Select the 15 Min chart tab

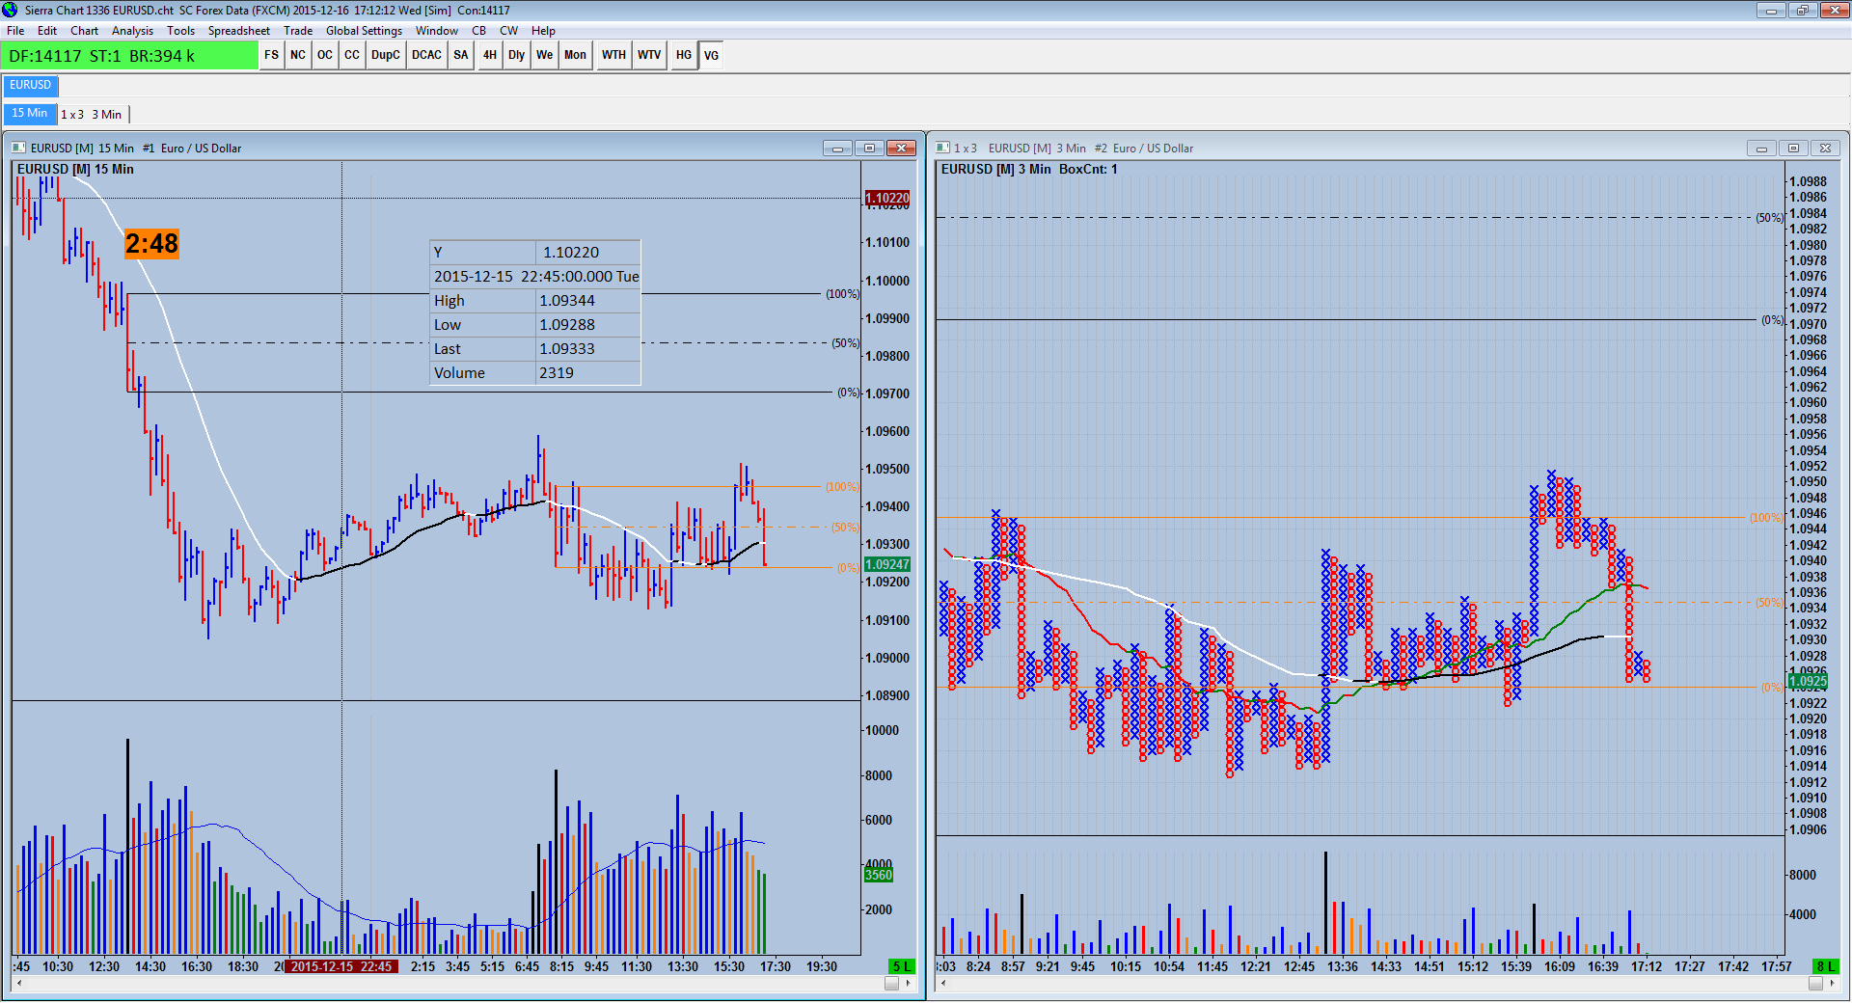(30, 113)
